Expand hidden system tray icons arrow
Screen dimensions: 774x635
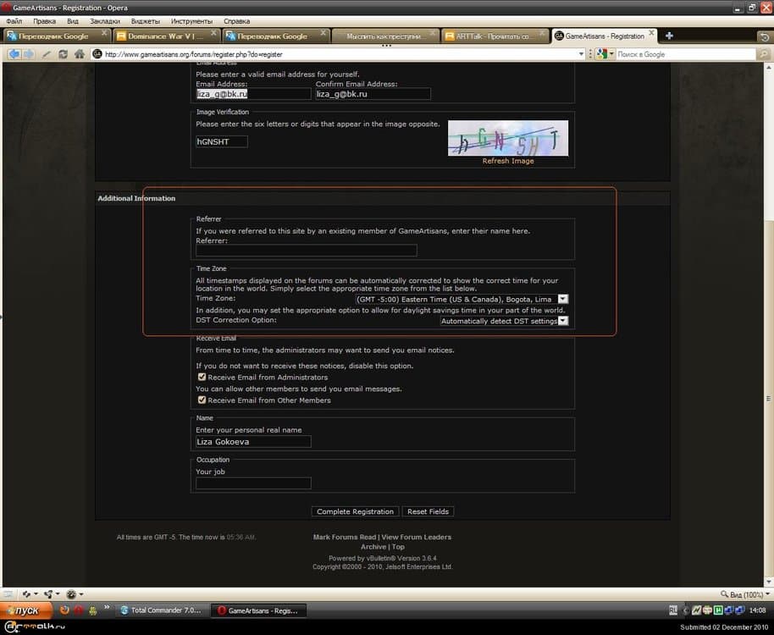coord(685,610)
